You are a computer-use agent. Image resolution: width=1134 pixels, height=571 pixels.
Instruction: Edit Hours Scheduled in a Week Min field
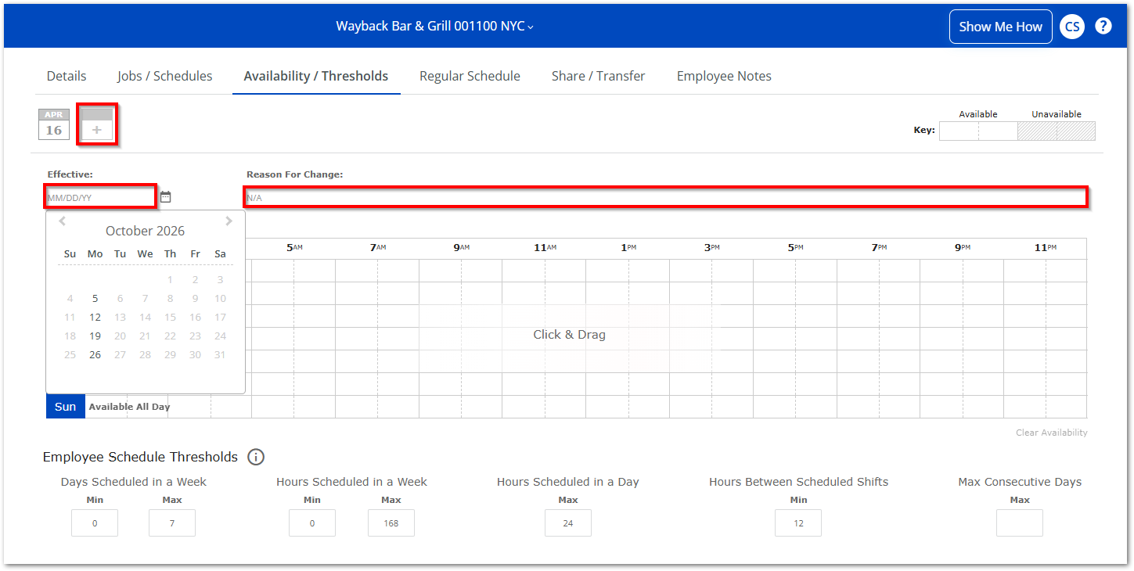click(x=312, y=523)
